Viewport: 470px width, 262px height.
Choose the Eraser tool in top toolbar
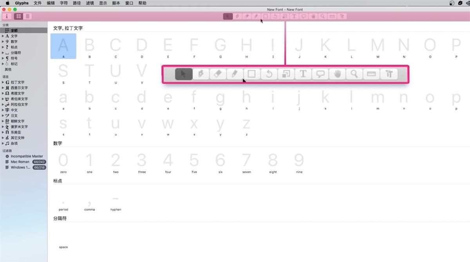(247, 16)
